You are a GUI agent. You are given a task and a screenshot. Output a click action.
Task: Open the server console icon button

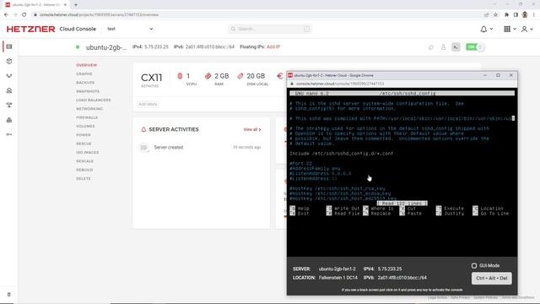456,47
